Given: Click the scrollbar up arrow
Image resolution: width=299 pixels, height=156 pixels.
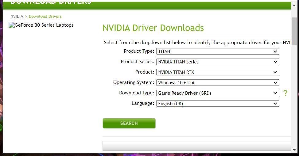Looking at the screenshot, I should click(x=294, y=6).
